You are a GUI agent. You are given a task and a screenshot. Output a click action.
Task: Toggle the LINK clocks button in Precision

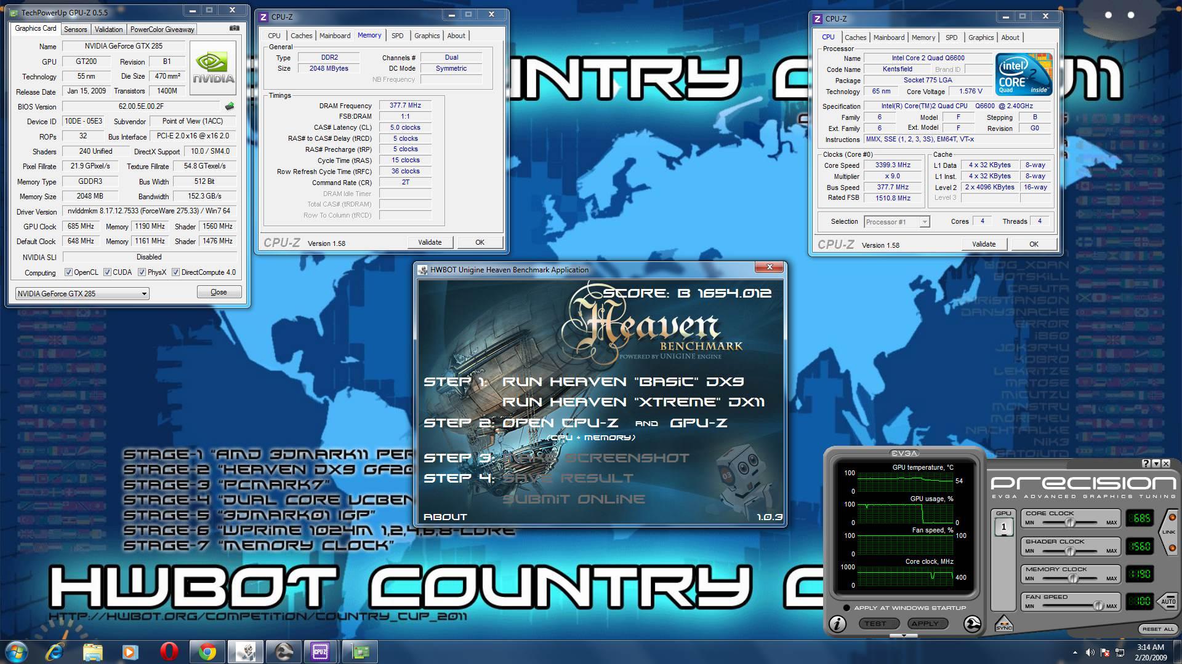click(x=1168, y=532)
